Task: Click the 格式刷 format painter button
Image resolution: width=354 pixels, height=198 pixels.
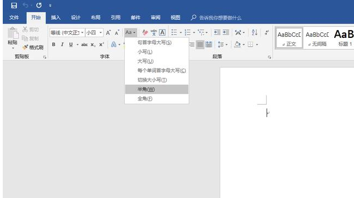Action: [33, 47]
